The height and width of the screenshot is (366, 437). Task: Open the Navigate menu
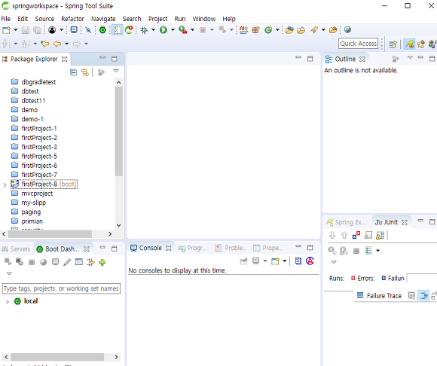click(103, 19)
